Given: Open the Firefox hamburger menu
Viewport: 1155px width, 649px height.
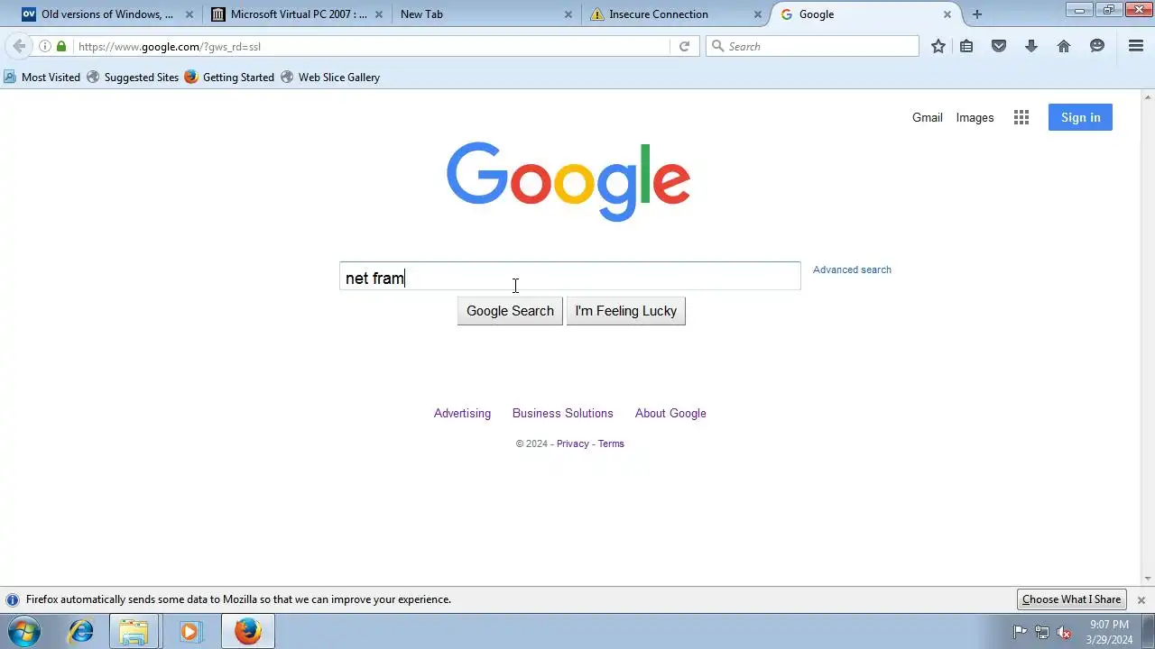Looking at the screenshot, I should (1136, 46).
